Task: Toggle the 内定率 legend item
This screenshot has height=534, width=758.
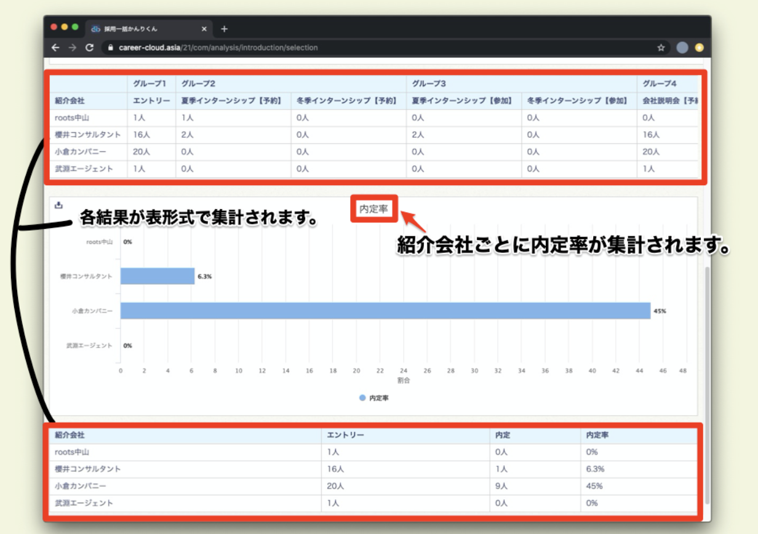Action: pyautogui.click(x=374, y=398)
